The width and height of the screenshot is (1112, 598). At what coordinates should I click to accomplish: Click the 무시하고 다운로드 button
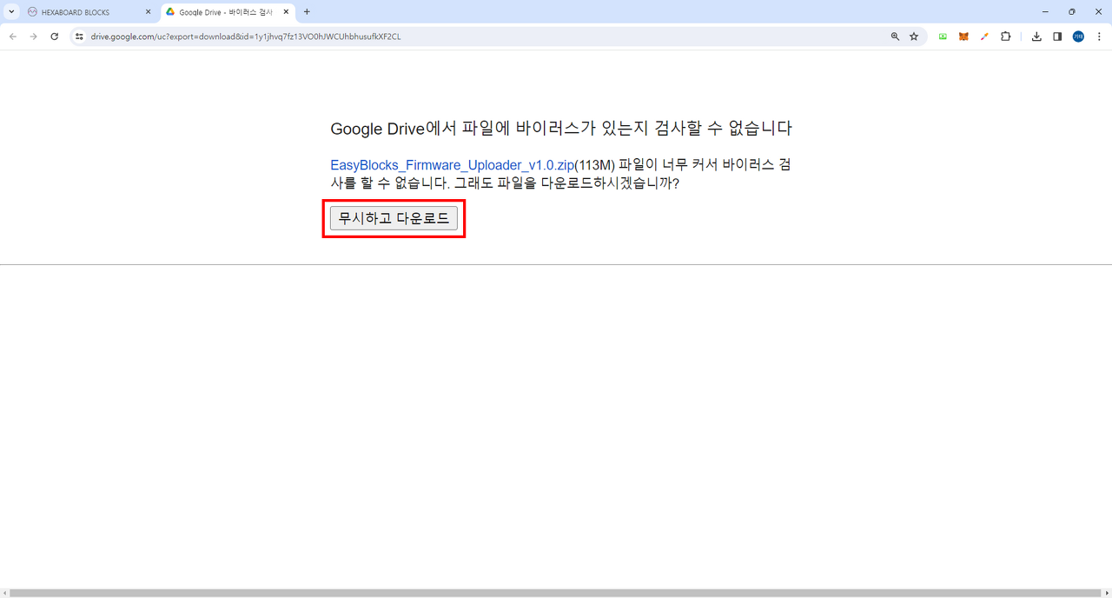[x=394, y=218]
